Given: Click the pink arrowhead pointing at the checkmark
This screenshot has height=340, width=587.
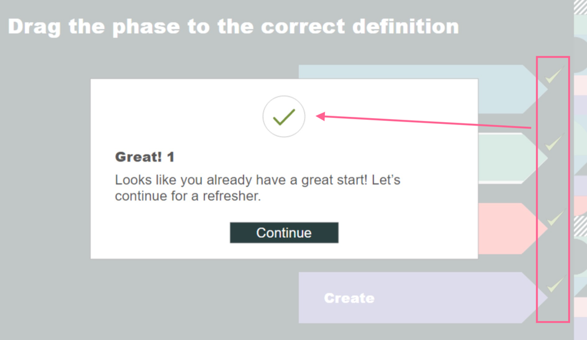Looking at the screenshot, I should click(321, 116).
